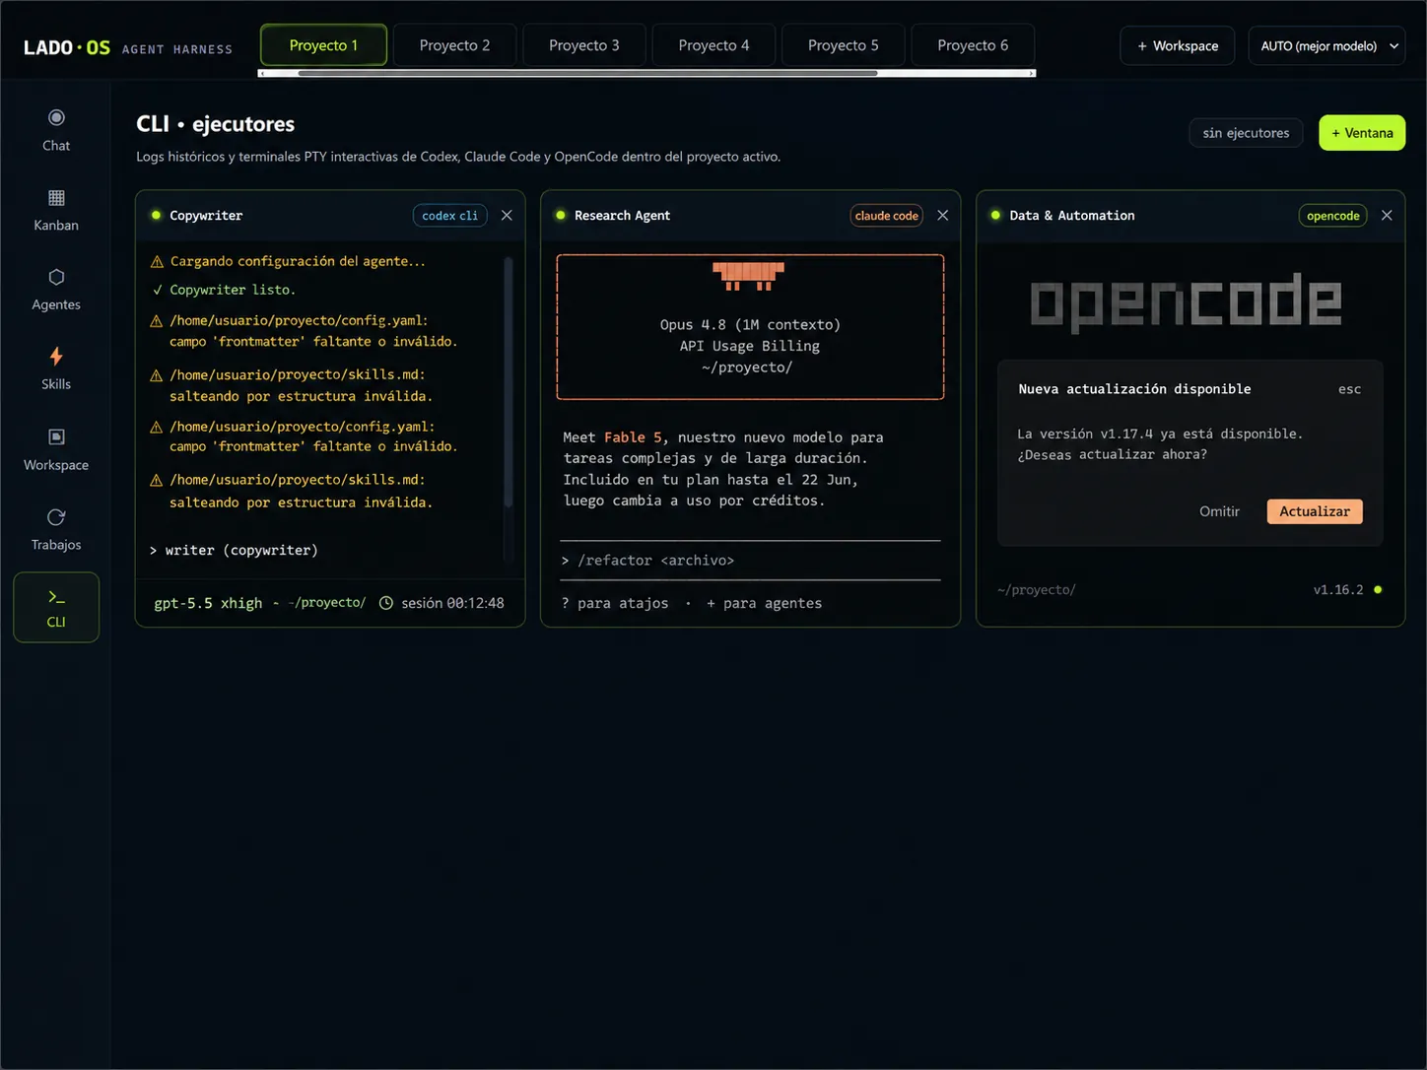Click the Copywriter panel vertical scrollbar
The image size is (1427, 1070).
pyautogui.click(x=509, y=382)
